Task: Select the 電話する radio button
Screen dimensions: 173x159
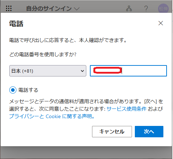Action: tap(13, 90)
